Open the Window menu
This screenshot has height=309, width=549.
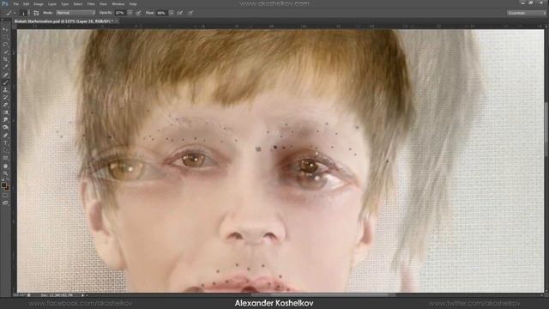tap(118, 3)
